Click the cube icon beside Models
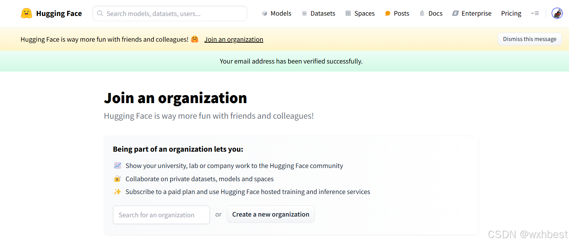This screenshot has width=569, height=244. click(x=265, y=14)
